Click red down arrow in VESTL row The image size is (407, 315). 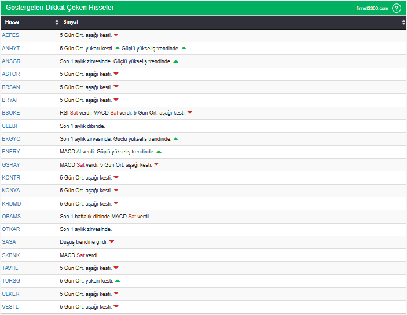[x=116, y=306]
